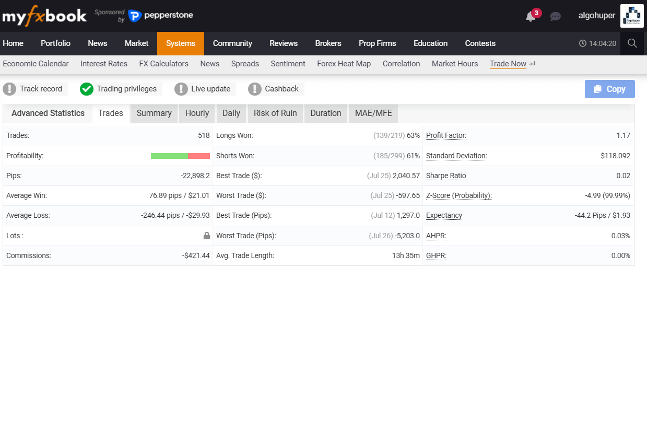Image resolution: width=647 pixels, height=431 pixels.
Task: Open the Contests menu
Action: click(480, 43)
